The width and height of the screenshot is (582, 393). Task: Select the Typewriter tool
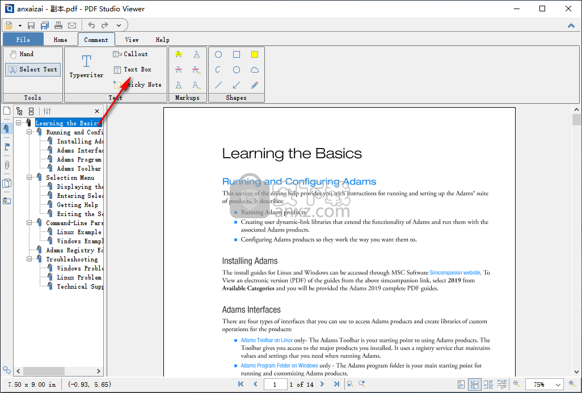[86, 66]
